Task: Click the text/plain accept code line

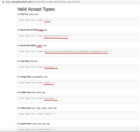Action: (x=38, y=67)
